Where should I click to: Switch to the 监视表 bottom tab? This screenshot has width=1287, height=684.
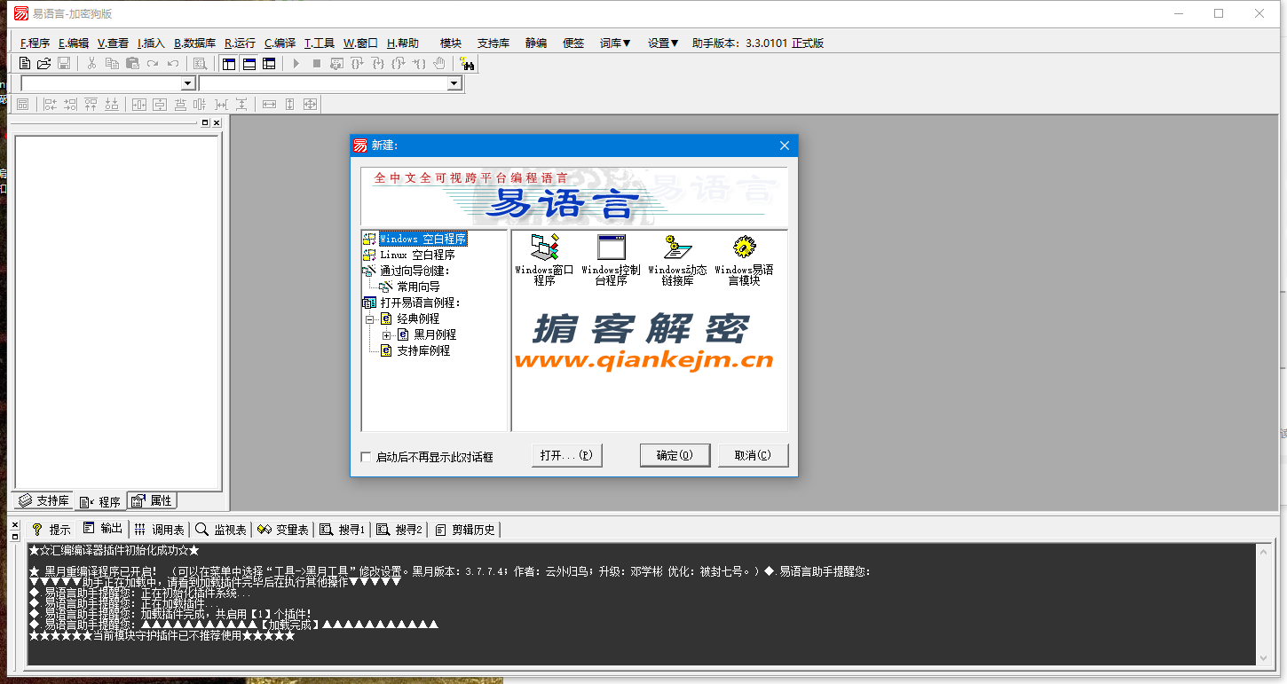coord(221,530)
